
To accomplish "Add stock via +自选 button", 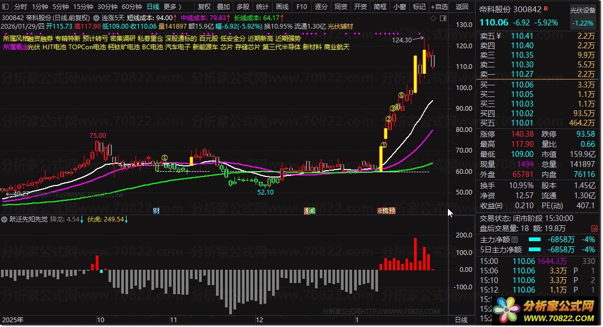I will tap(439, 6).
